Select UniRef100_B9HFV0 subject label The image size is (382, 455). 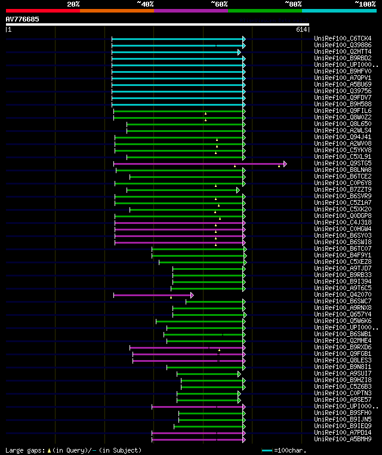coord(343,72)
